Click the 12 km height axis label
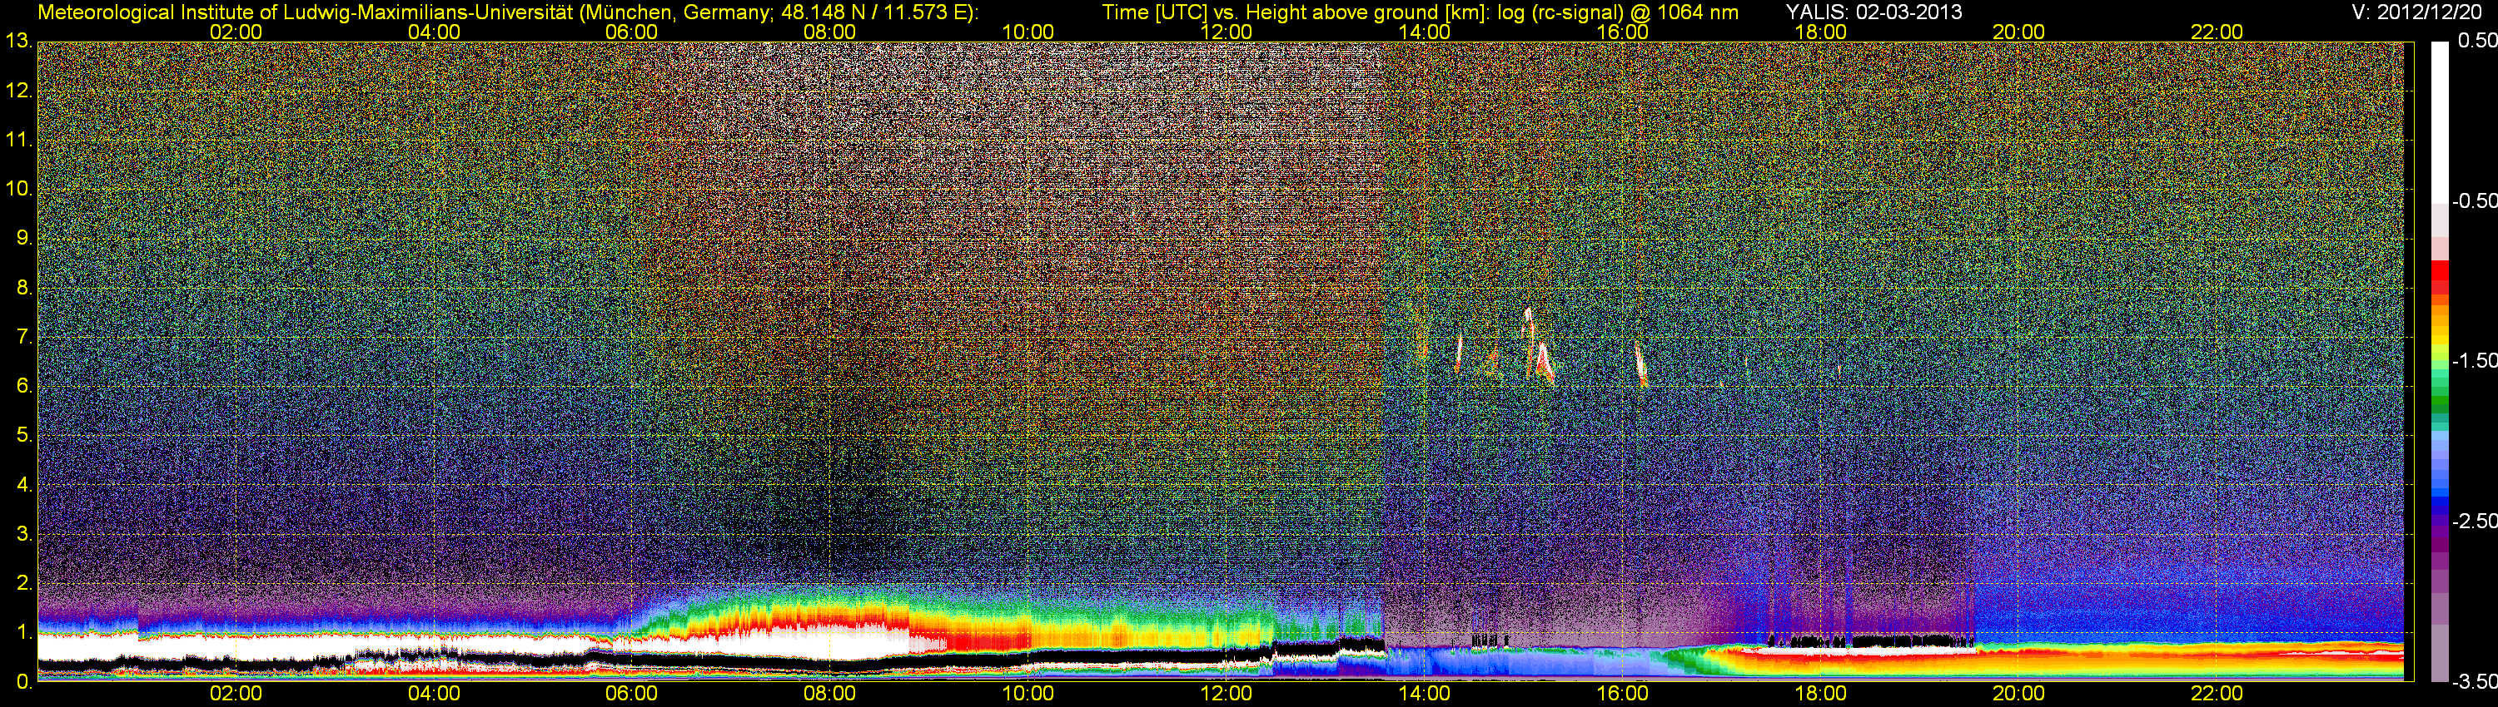 click(x=17, y=91)
